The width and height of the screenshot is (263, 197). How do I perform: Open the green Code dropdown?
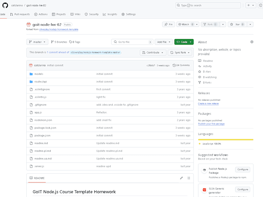(x=184, y=42)
